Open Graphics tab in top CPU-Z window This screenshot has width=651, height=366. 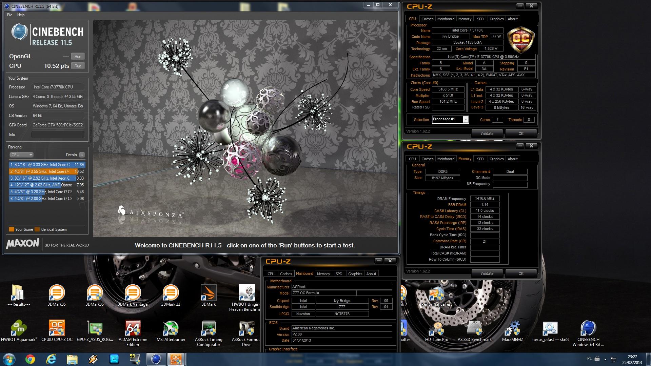tap(496, 19)
